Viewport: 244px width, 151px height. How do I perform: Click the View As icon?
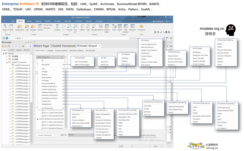(x=75, y=28)
